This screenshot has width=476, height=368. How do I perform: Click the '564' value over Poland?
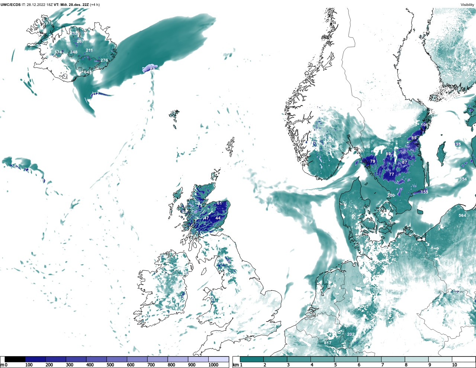pyautogui.click(x=462, y=215)
